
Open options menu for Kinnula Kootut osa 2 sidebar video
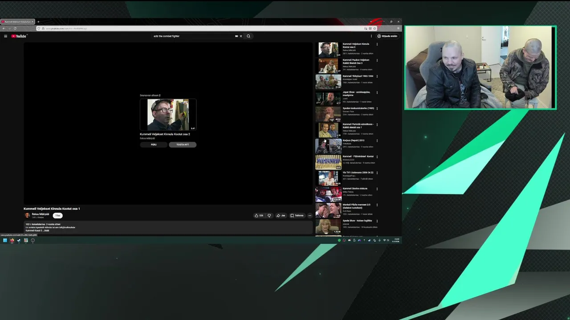point(377,44)
